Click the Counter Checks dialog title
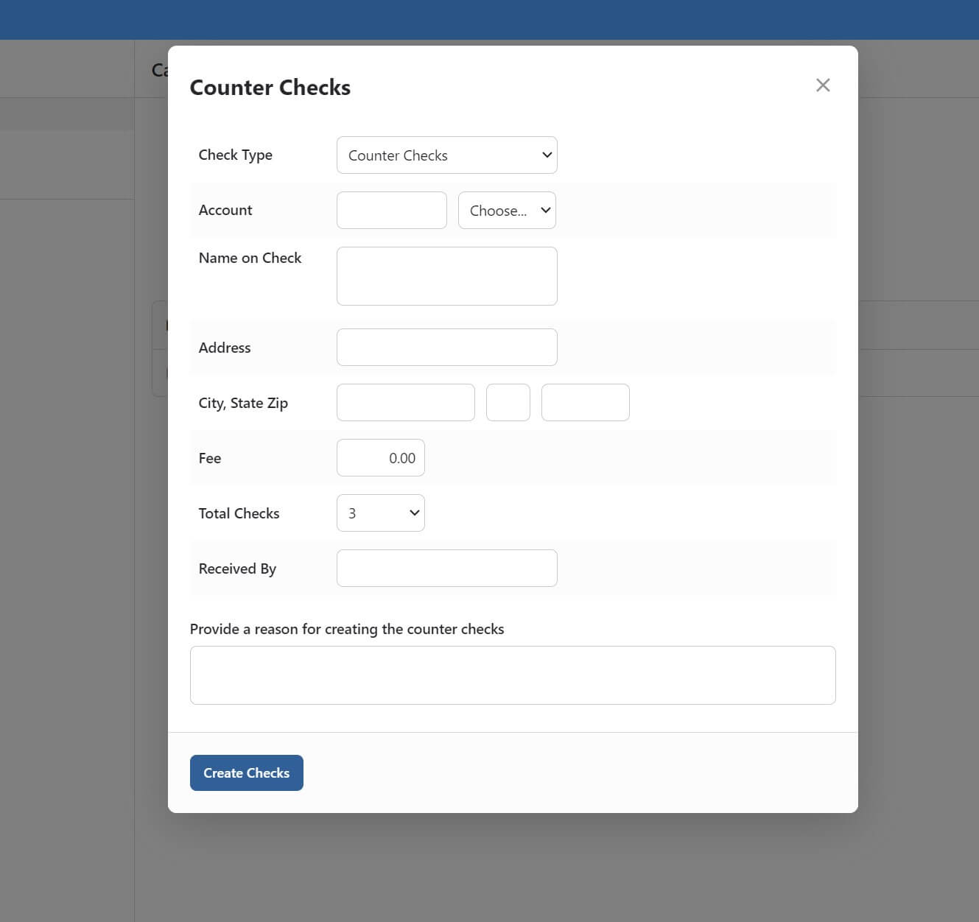 pos(270,88)
